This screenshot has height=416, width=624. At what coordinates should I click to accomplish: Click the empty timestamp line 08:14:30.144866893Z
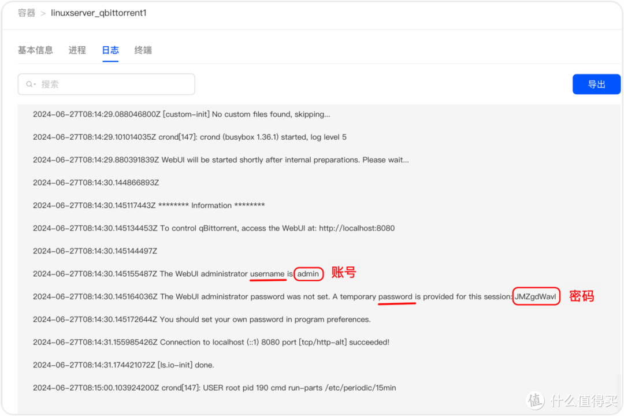[x=96, y=183]
